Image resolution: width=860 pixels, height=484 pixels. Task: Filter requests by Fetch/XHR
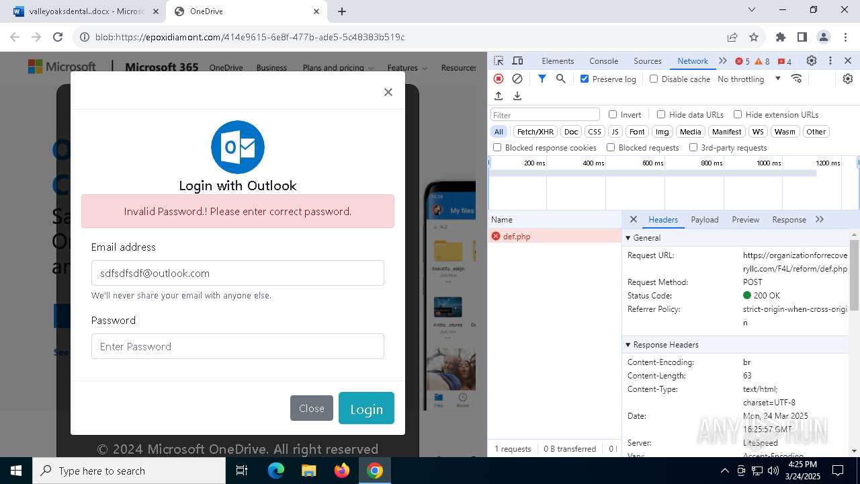(535, 132)
